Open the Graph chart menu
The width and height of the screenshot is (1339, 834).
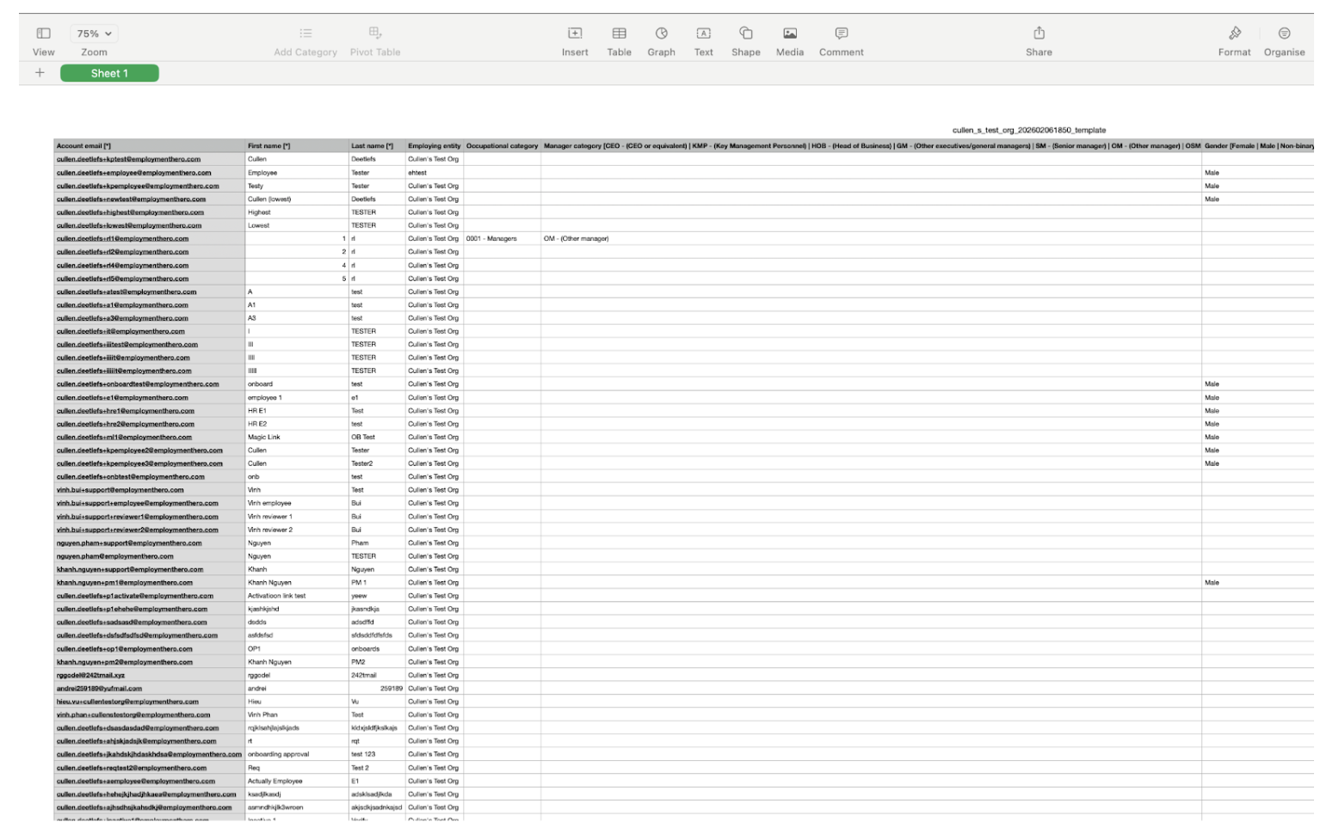pyautogui.click(x=661, y=34)
